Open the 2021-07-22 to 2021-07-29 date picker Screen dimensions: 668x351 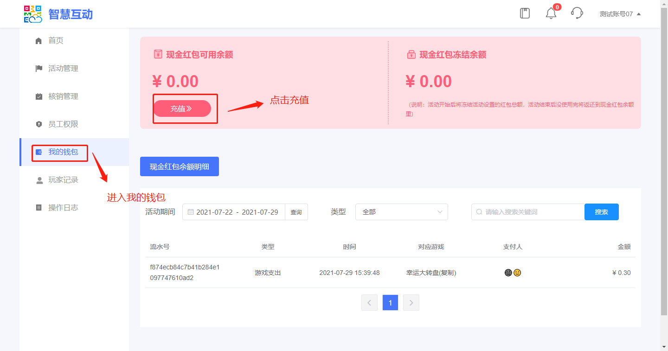(x=237, y=212)
